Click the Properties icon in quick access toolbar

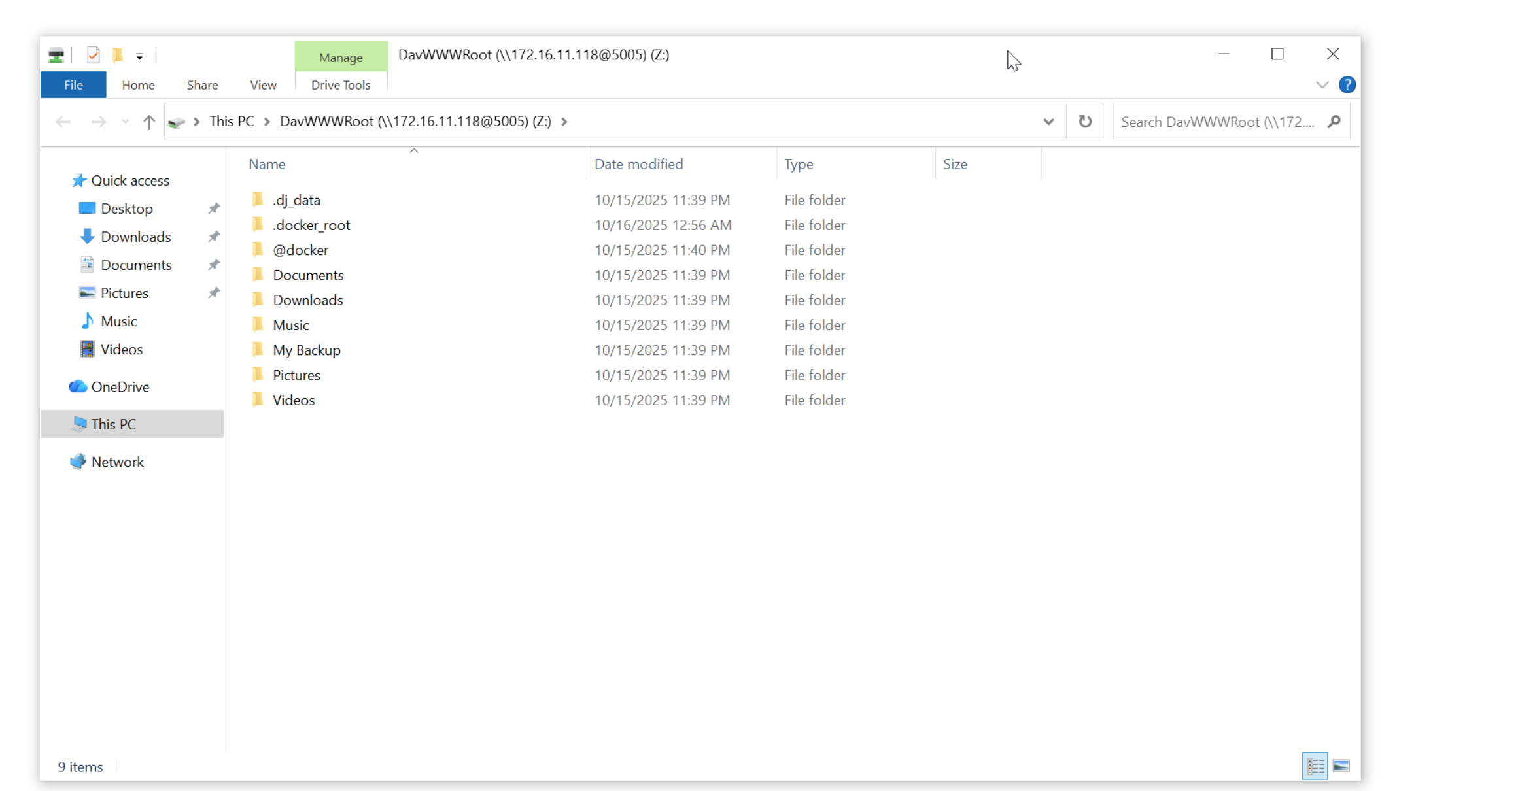(94, 55)
